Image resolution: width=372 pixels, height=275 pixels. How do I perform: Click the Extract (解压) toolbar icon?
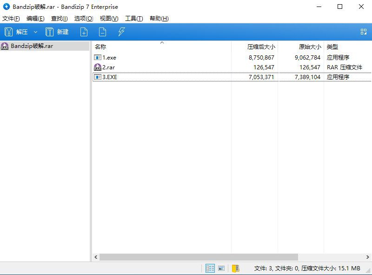tap(8, 32)
